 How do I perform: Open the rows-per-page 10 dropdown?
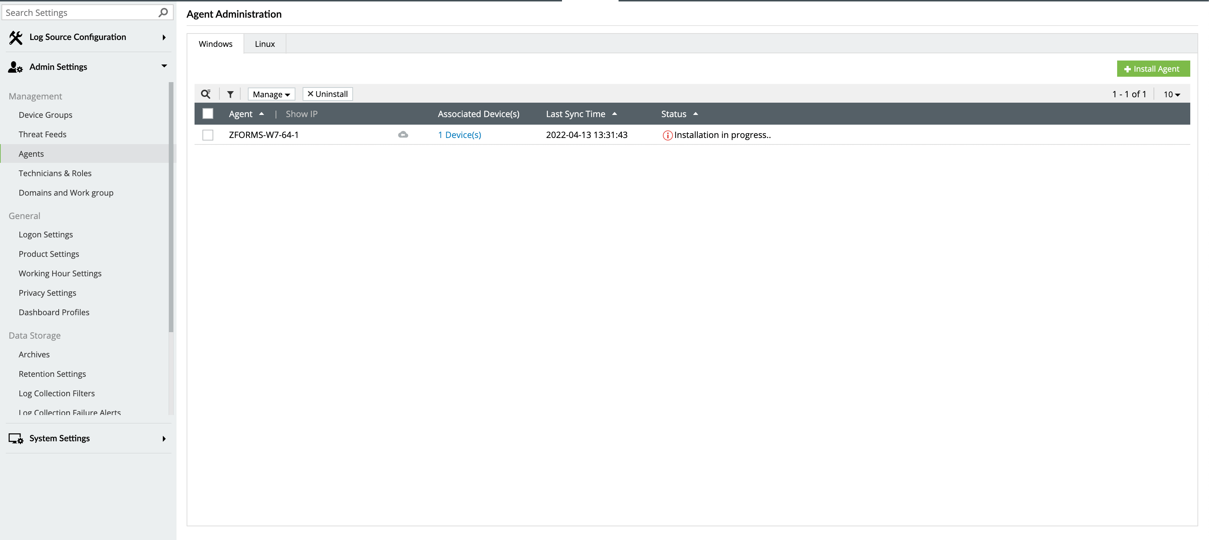(x=1171, y=94)
